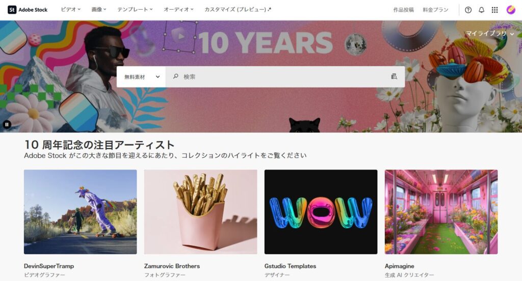Open the テンプレート menu
This screenshot has width=522, height=281.
click(135, 9)
